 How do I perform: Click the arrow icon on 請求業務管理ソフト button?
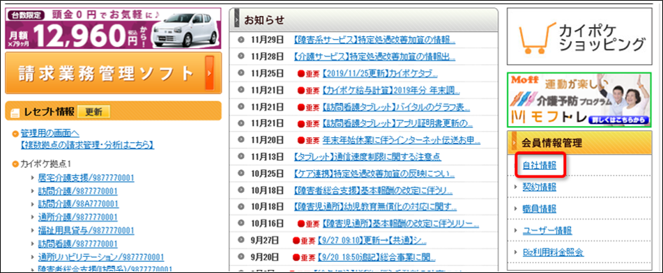click(x=209, y=73)
